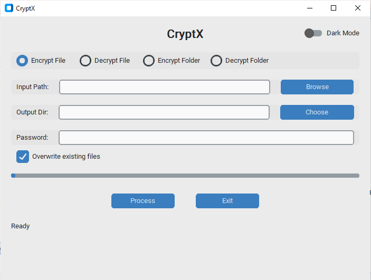Uncheck Overwrite existing files checkbox
Screen dimensions: 371x280
pyautogui.click(x=23, y=157)
